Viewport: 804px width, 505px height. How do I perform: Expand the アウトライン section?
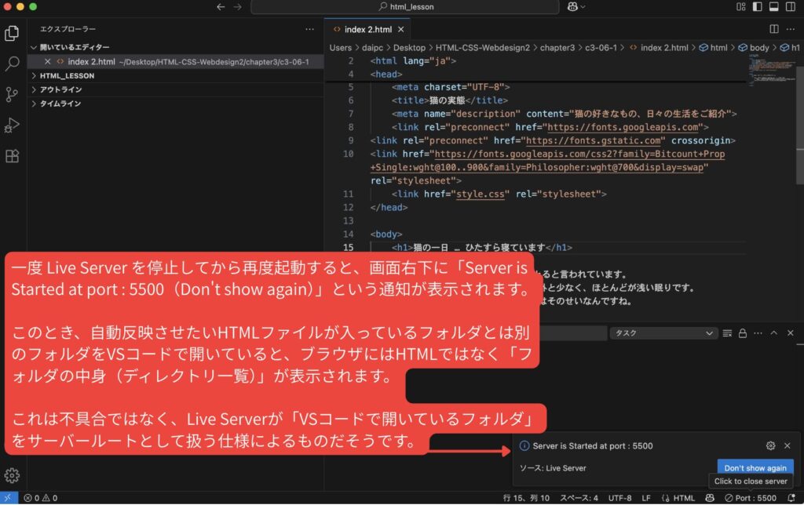61,89
